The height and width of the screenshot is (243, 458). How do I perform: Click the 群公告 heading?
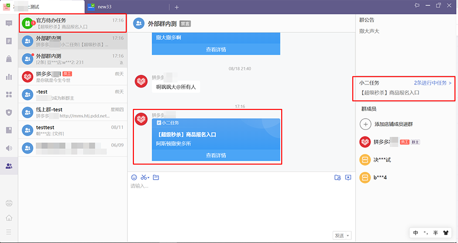(x=367, y=20)
